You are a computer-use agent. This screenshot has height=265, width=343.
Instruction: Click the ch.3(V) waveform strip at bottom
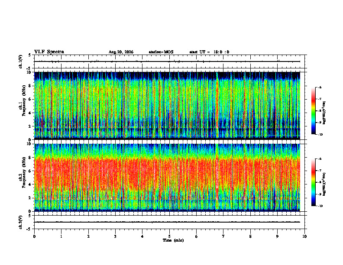[x=169, y=222]
